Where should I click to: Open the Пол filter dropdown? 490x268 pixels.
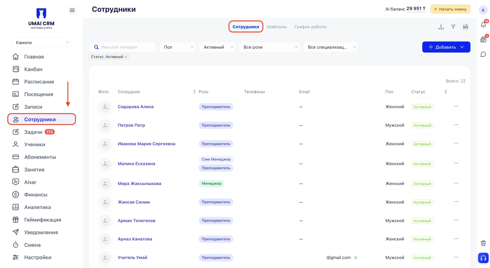click(178, 47)
